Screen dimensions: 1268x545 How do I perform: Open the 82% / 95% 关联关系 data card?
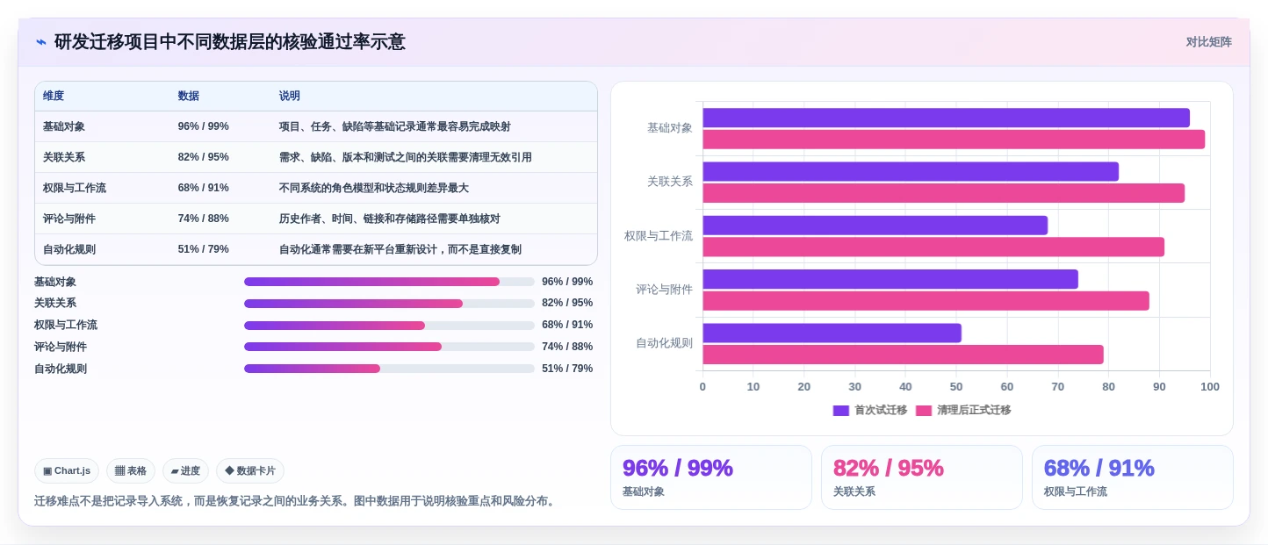(x=922, y=477)
